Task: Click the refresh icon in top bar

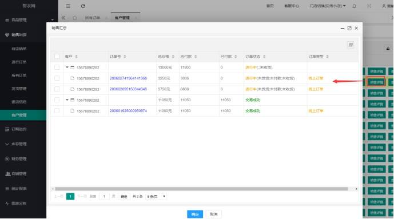Action: point(83,6)
